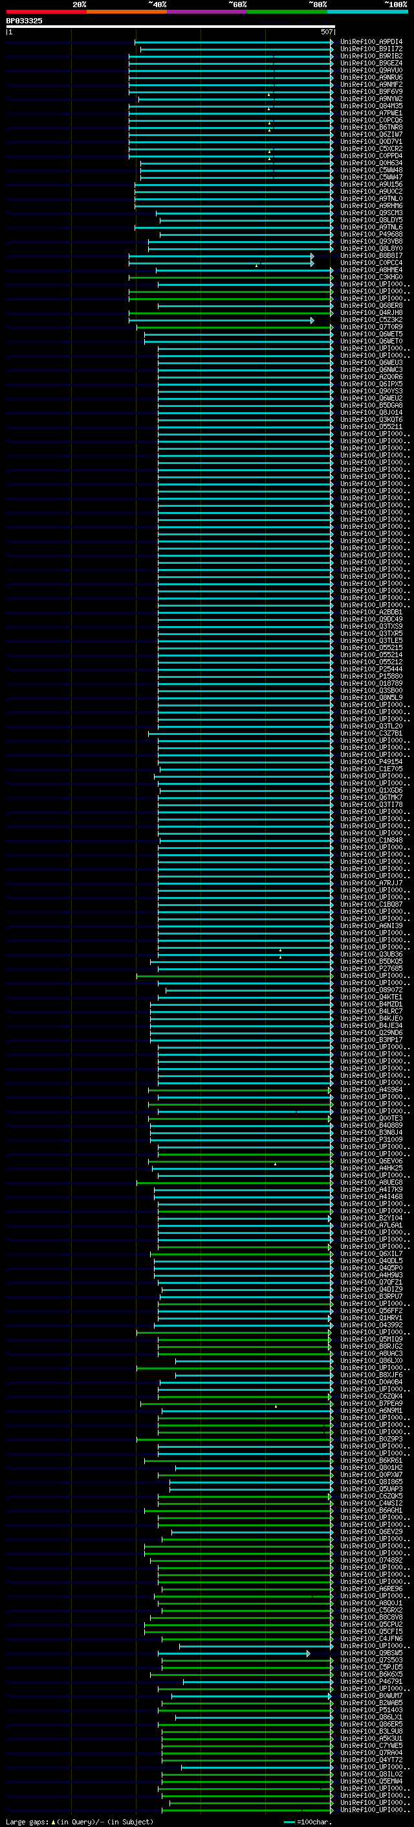The width and height of the screenshot is (414, 1827).
Task: Select the UniRef100_Q4YT72 label
Action: click(x=371, y=1760)
